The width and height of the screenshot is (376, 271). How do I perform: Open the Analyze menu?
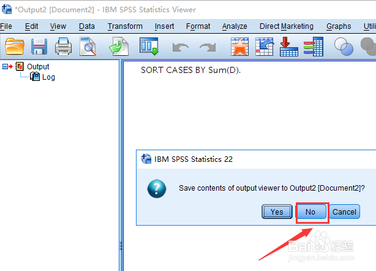point(235,26)
